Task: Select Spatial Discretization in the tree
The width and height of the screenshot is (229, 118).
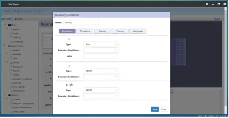Action: click(23, 107)
